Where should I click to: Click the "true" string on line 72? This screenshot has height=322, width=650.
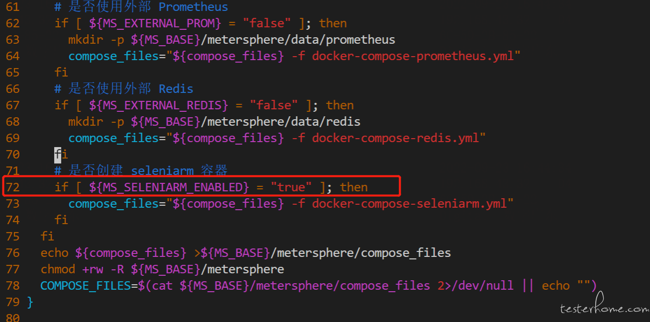coord(291,187)
